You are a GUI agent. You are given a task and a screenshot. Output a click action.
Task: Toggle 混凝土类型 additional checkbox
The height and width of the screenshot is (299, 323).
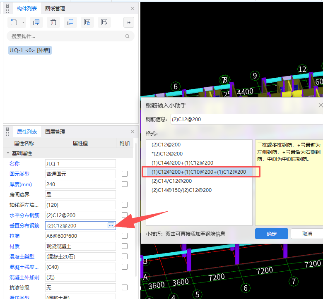(x=125, y=256)
